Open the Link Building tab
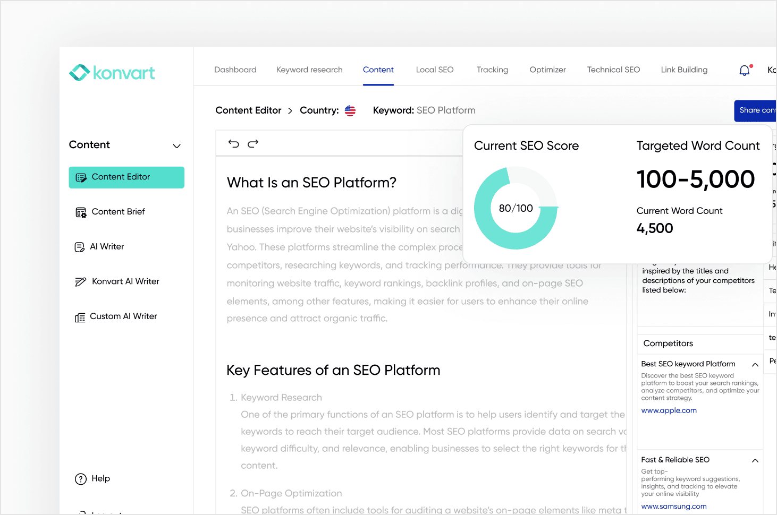Screen dimensions: 777x515 point(684,70)
